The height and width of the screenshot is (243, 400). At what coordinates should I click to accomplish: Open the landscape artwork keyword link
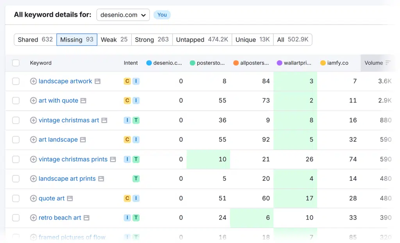(x=65, y=81)
